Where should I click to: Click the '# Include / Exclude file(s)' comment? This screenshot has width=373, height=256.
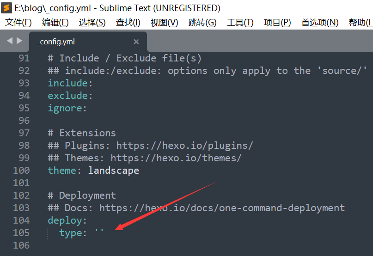point(124,58)
